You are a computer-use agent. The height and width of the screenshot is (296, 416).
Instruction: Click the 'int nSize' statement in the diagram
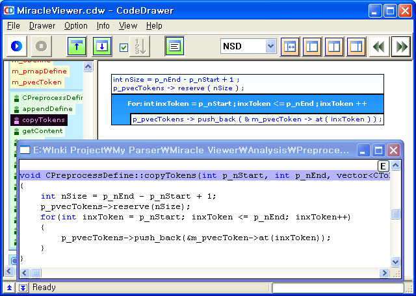(176, 79)
